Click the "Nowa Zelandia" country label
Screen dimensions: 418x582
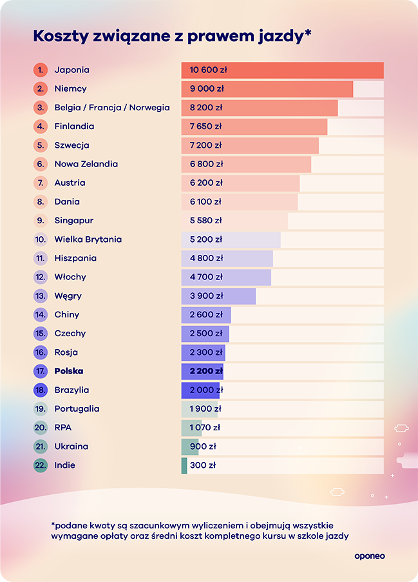[x=86, y=164]
